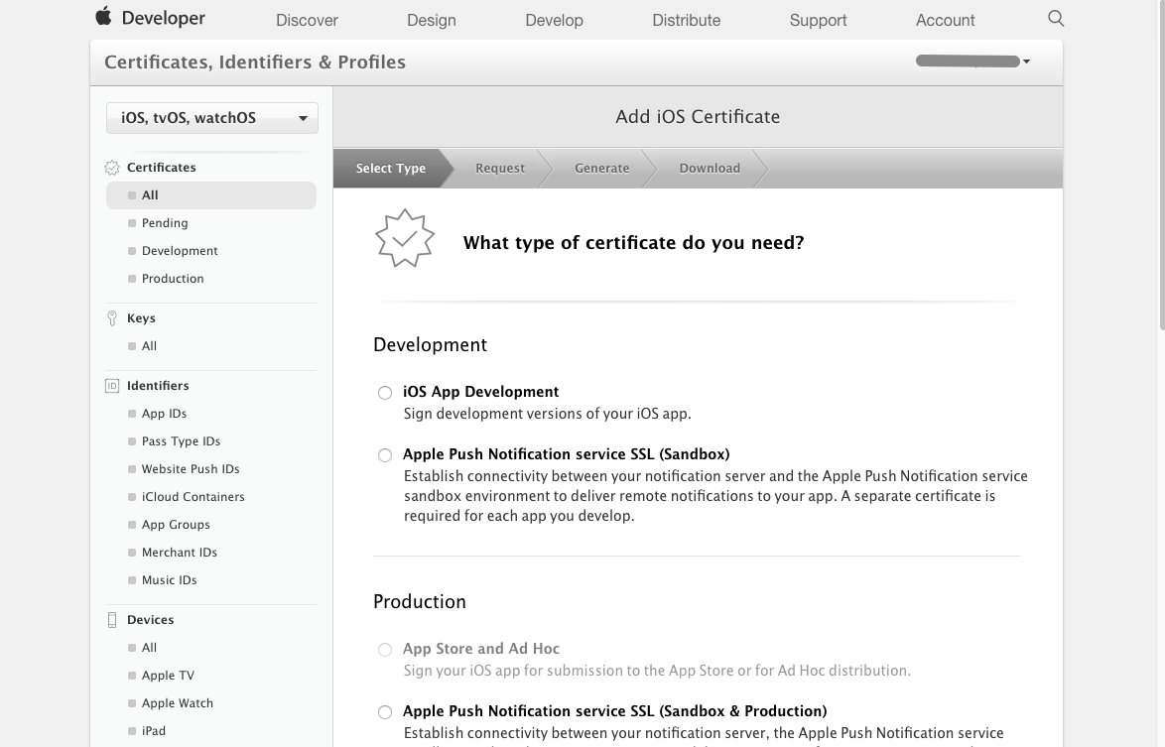
Task: Open the search magnifier icon
Action: [1056, 19]
